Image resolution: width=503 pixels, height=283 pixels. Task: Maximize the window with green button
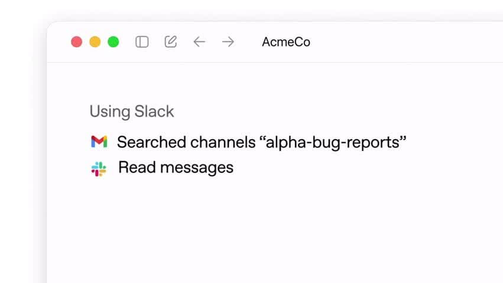click(x=113, y=42)
